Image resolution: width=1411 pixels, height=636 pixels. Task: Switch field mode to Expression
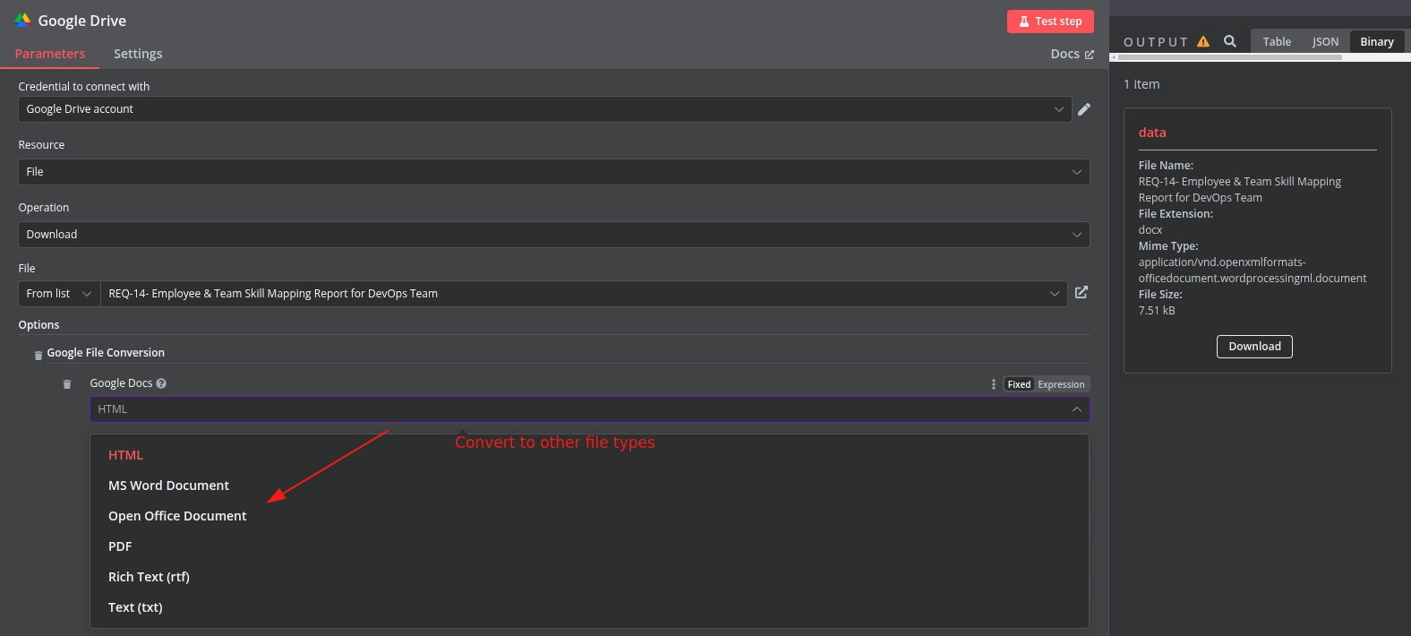click(1061, 384)
